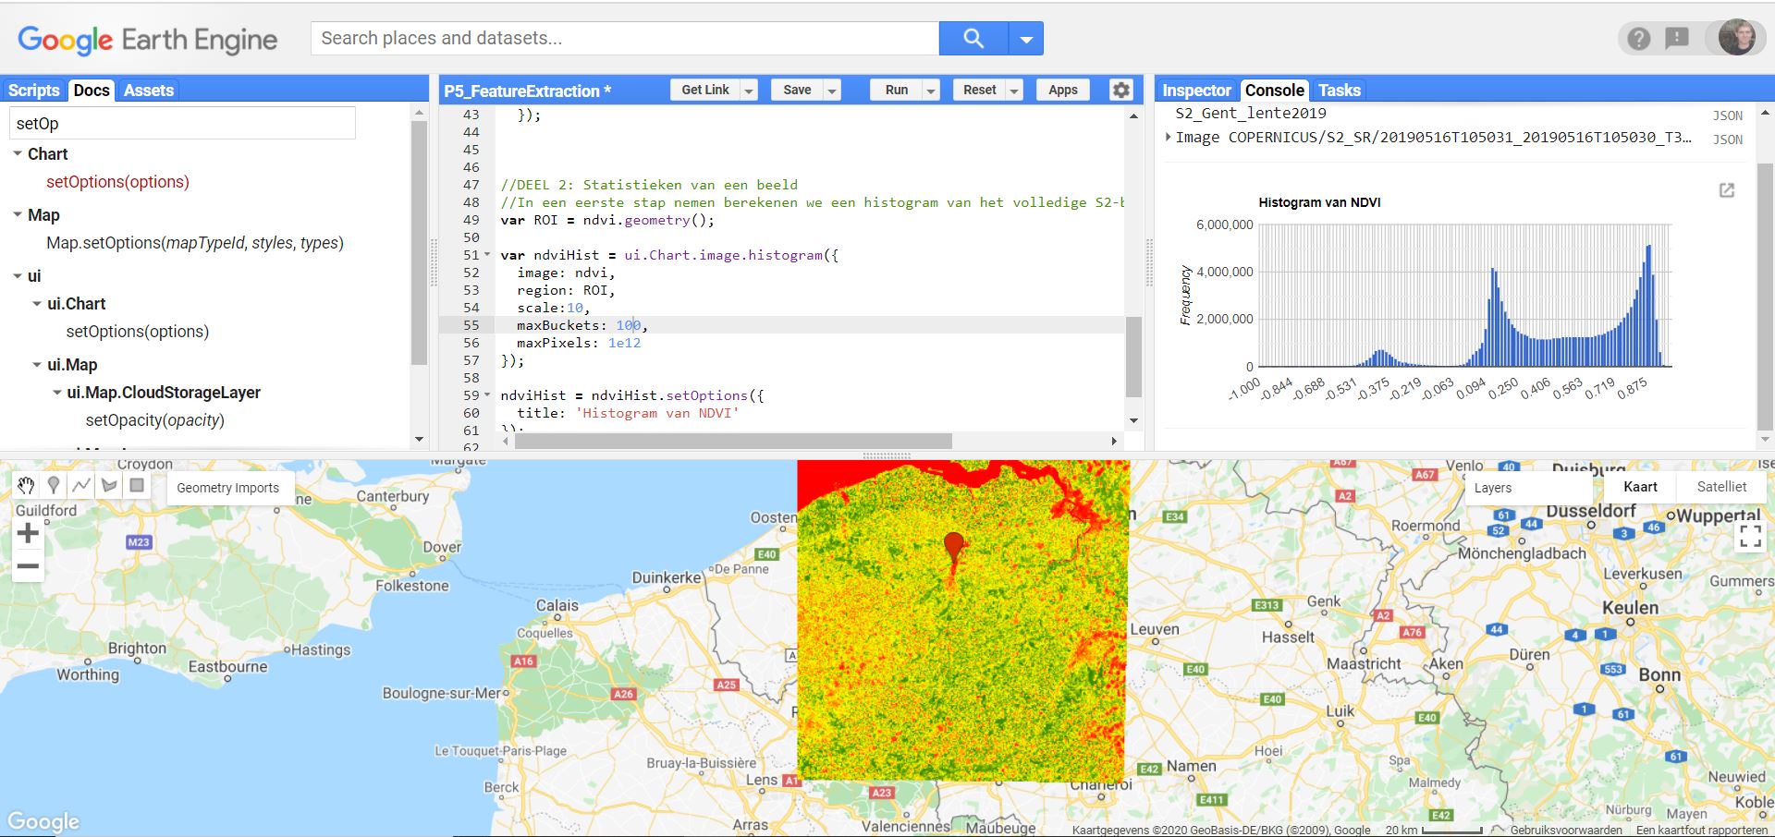Image resolution: width=1775 pixels, height=837 pixels.
Task: Collapse the ui.Chart tree node
Action: [x=37, y=304]
